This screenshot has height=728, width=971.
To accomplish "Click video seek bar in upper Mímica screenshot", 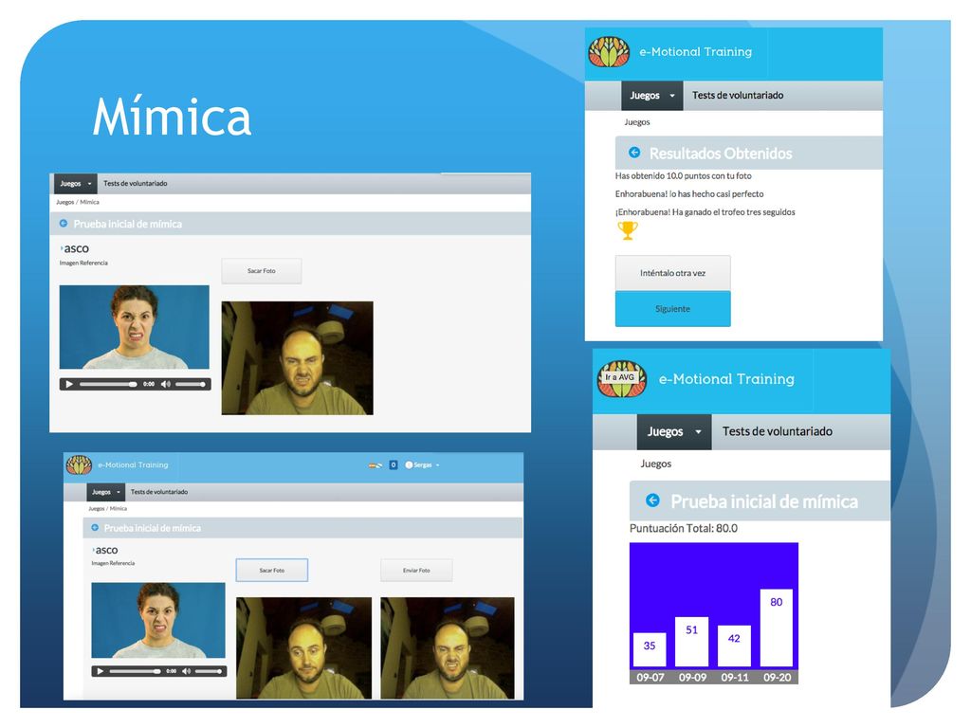I will [108, 385].
